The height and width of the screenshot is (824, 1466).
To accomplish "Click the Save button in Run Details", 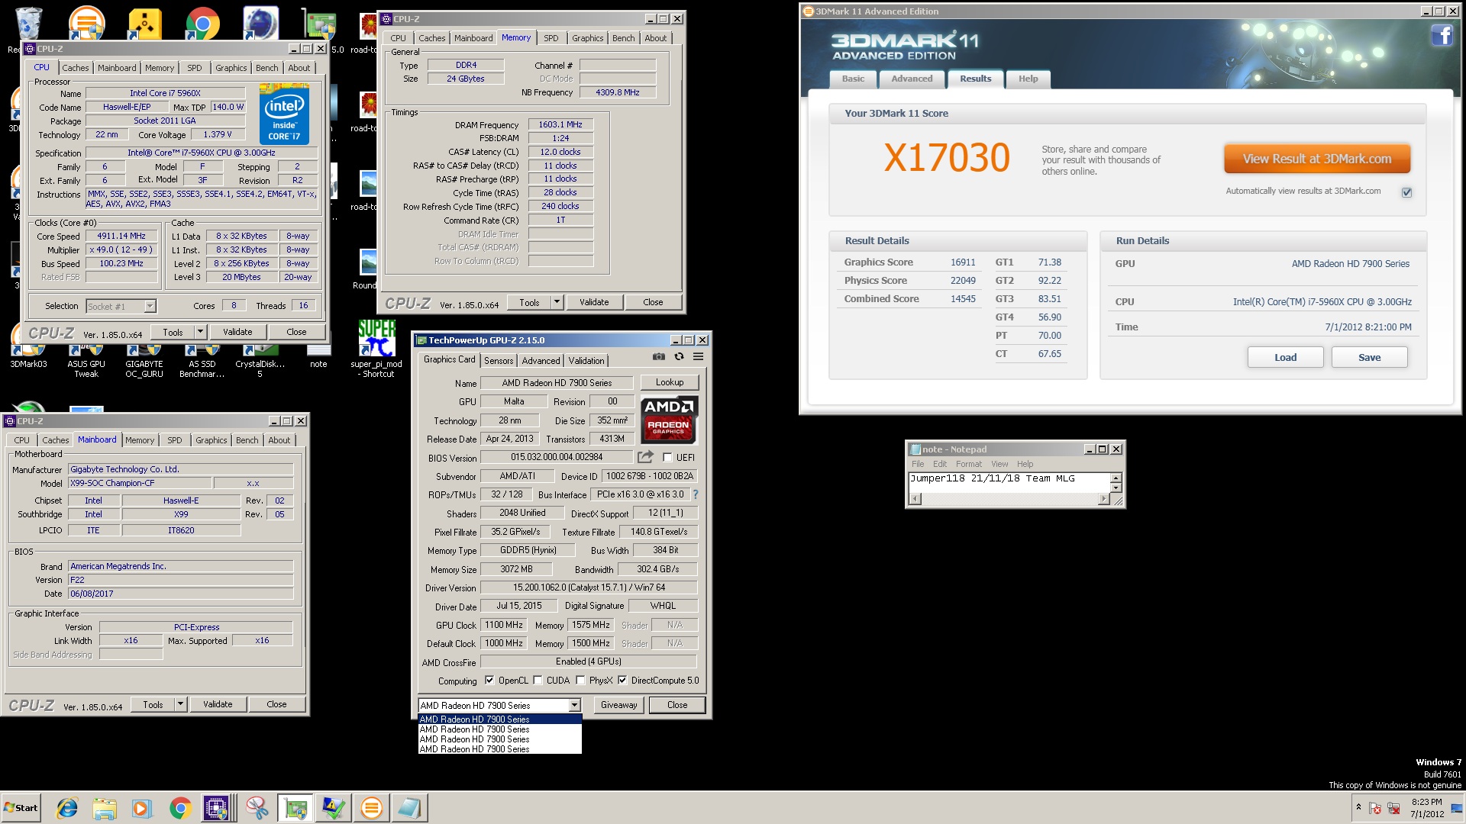I will [1369, 357].
